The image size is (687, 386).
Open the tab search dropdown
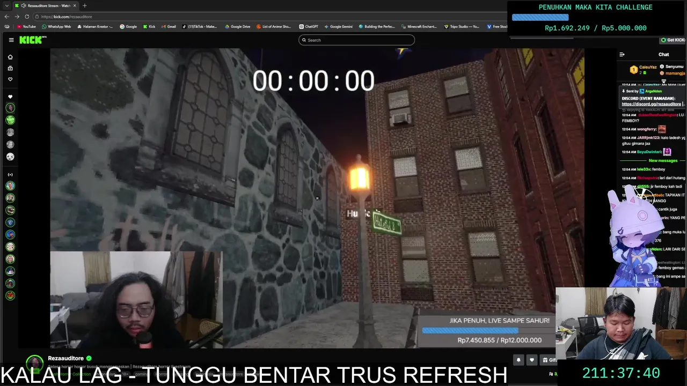pos(6,5)
